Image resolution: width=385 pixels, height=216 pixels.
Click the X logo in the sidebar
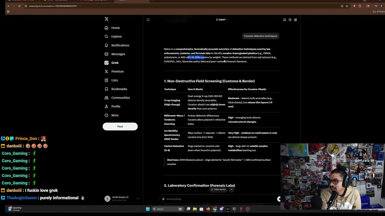[x=106, y=19]
